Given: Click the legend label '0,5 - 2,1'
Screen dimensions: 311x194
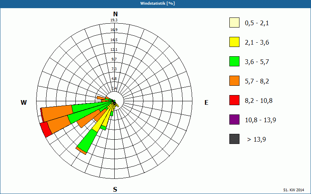Looking at the screenshot, I should click(x=257, y=23).
